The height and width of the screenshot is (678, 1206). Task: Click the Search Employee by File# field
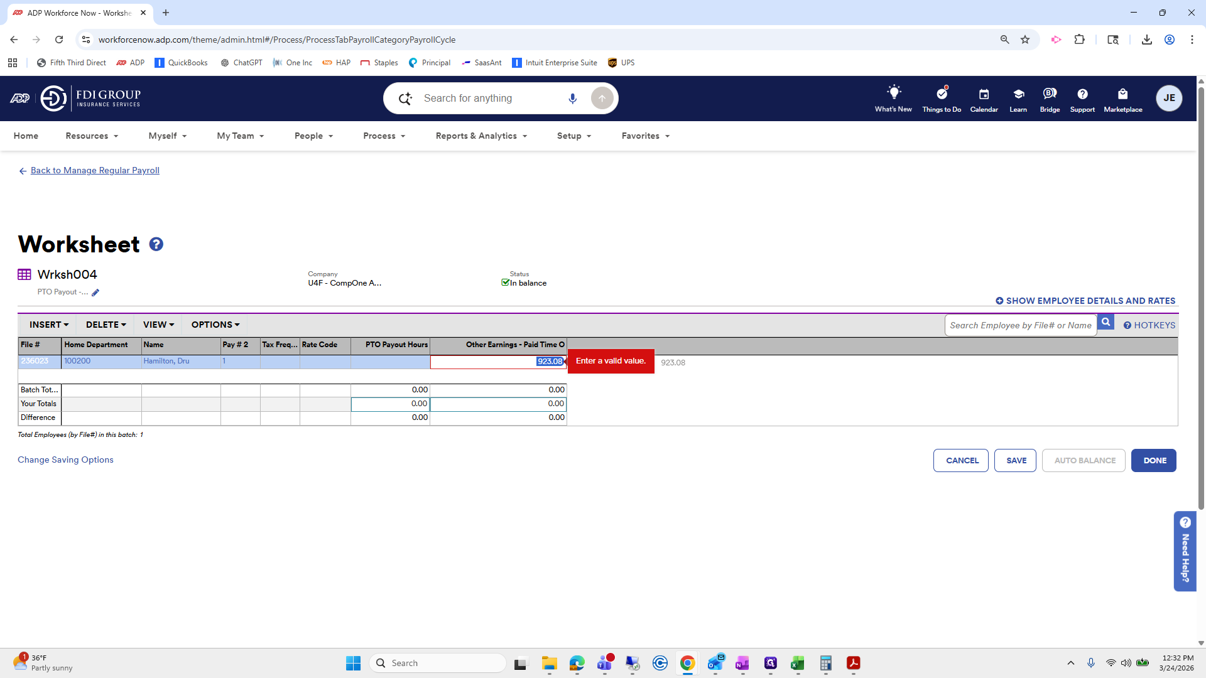coord(1020,325)
